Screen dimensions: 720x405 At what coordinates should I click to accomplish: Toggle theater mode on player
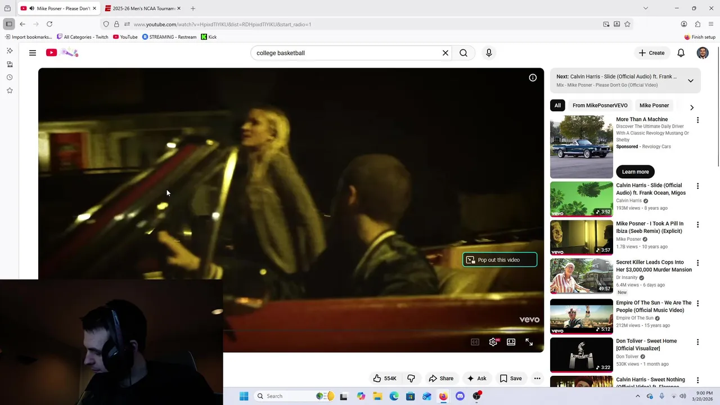[x=511, y=342]
